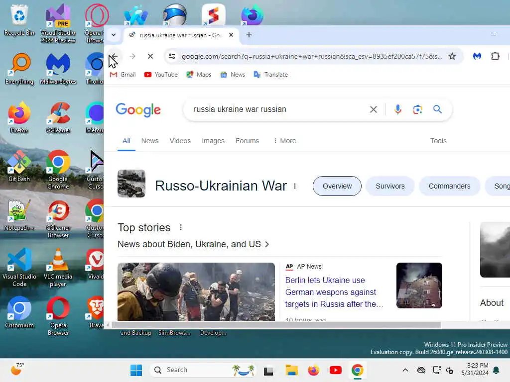Switch to Images search tab
Image resolution: width=510 pixels, height=382 pixels.
click(213, 141)
